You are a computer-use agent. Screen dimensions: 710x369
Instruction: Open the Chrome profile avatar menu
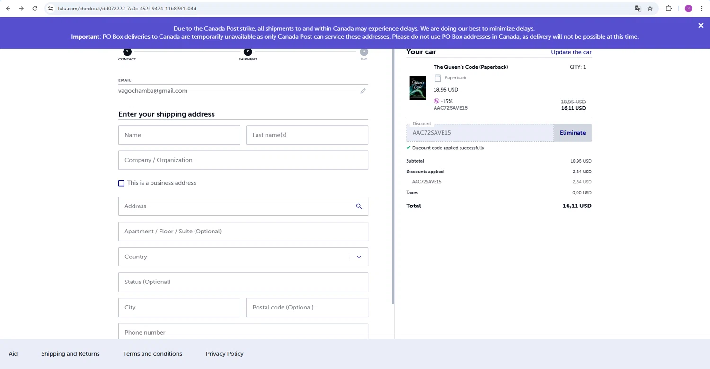click(688, 9)
